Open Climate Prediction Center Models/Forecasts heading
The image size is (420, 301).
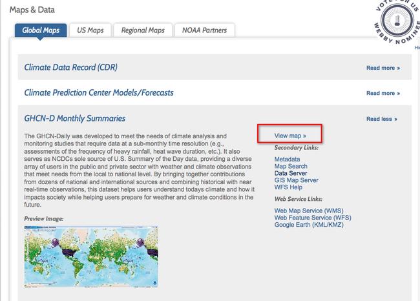pos(98,93)
